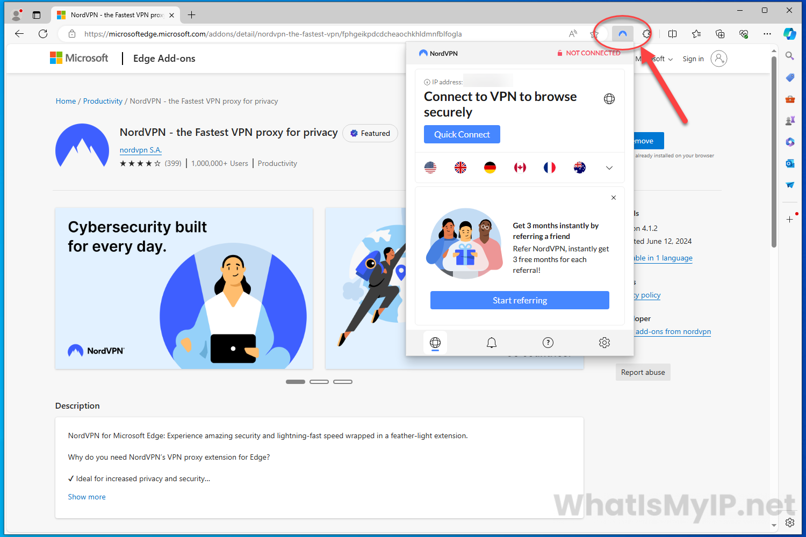
Task: Open the Shopping tag in sidebar
Action: coord(789,77)
